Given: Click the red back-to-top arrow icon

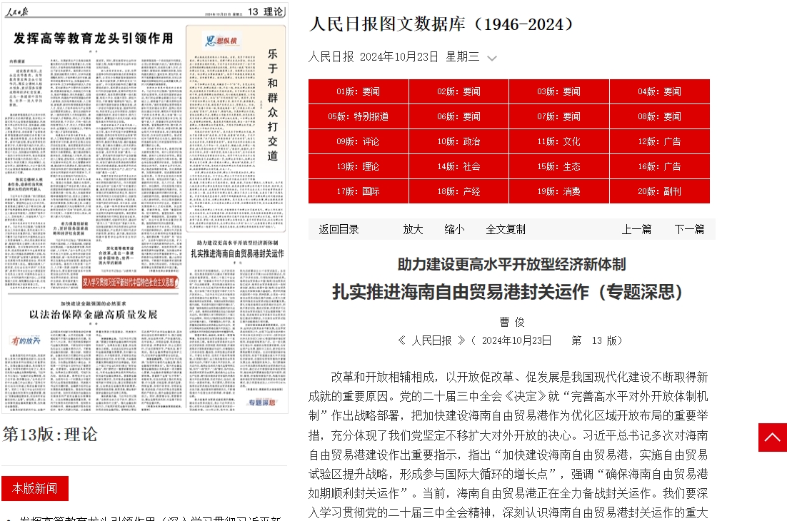Looking at the screenshot, I should 772,437.
